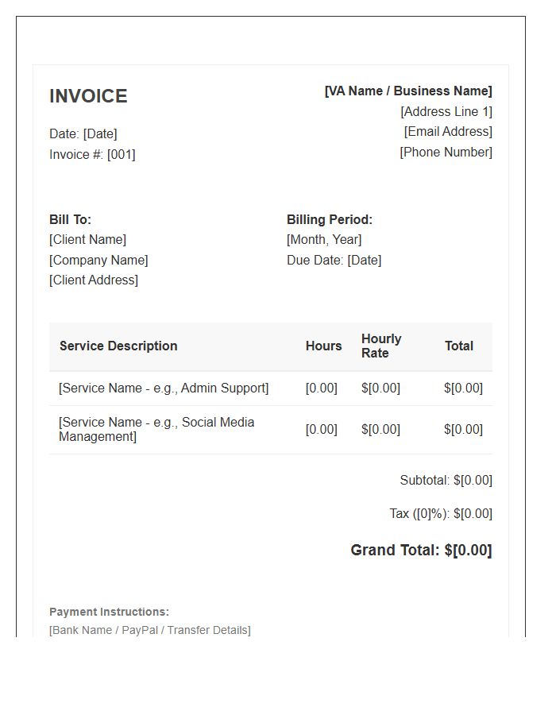Click the 'Total' column header
Image resolution: width=556 pixels, height=715 pixels.
pyautogui.click(x=459, y=346)
